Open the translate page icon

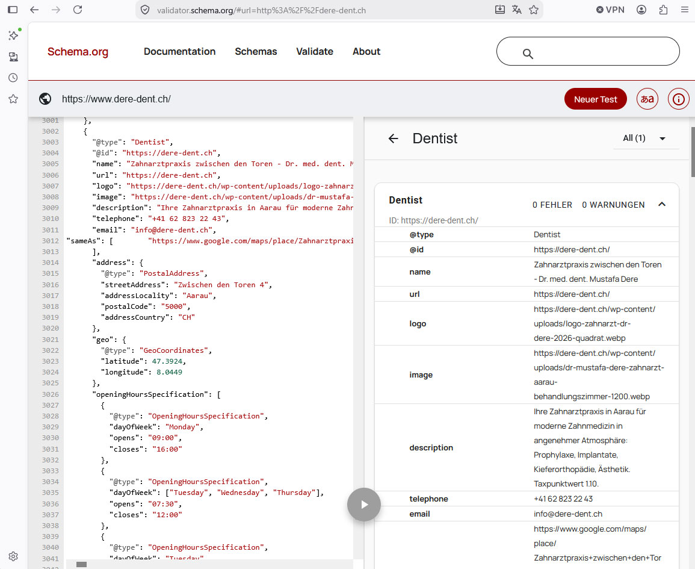pos(517,9)
